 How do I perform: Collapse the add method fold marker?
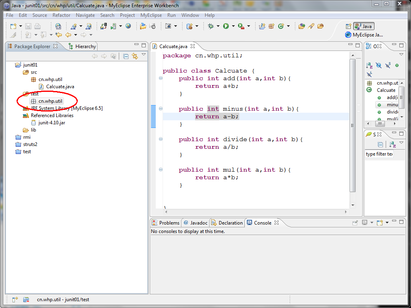coord(161,78)
